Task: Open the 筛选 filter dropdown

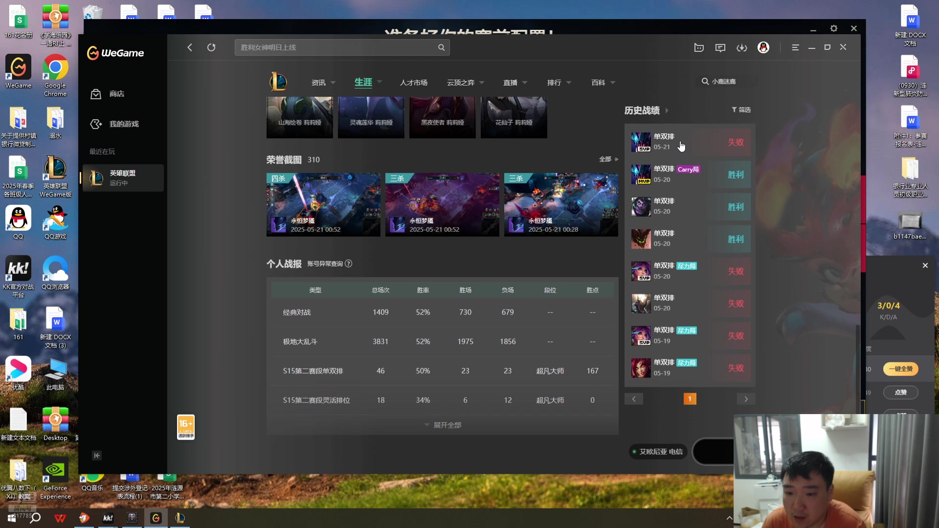Action: click(741, 110)
